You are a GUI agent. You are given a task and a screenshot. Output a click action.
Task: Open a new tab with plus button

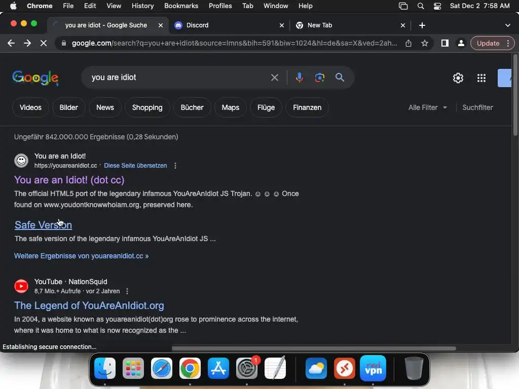422,25
